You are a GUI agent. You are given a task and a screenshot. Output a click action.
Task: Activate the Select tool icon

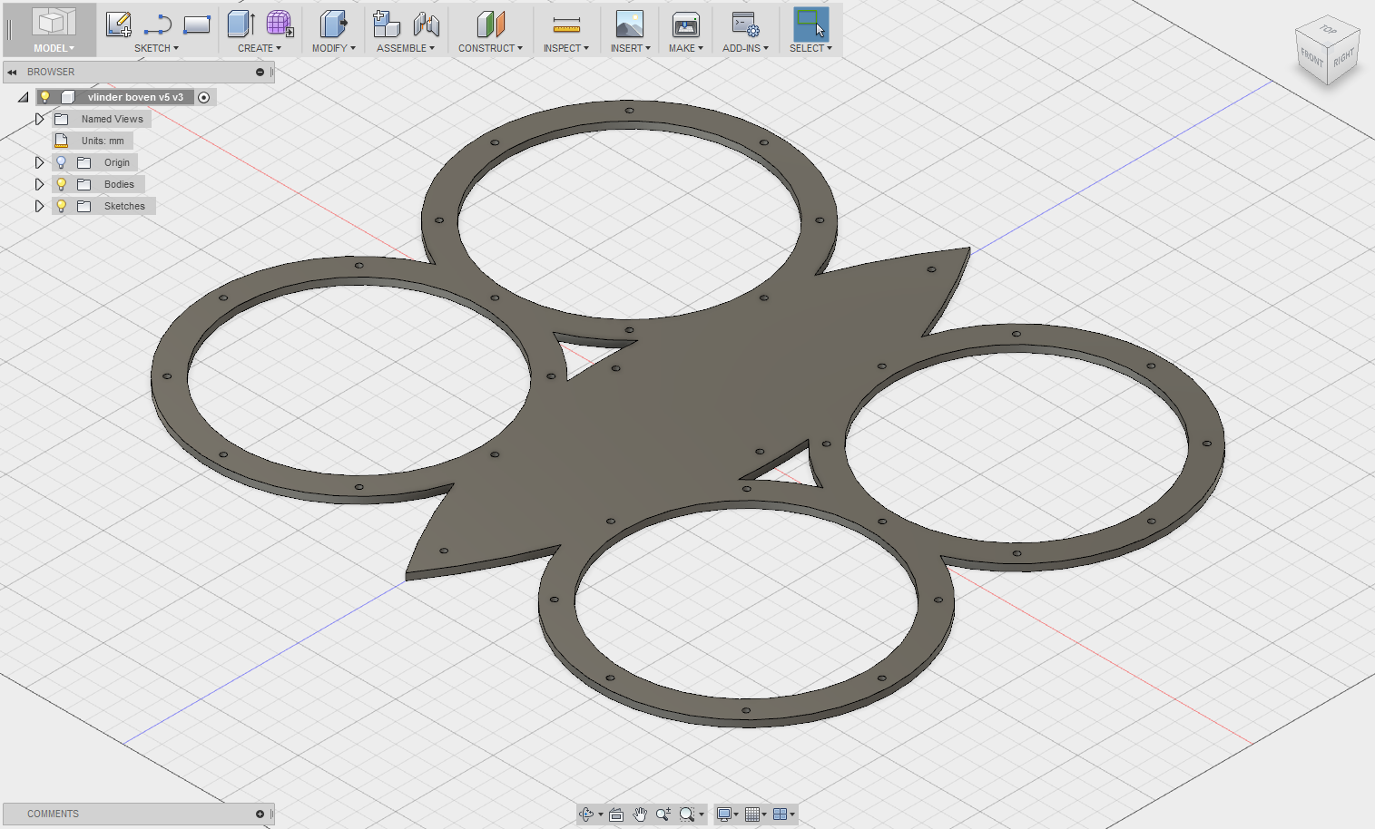click(810, 24)
